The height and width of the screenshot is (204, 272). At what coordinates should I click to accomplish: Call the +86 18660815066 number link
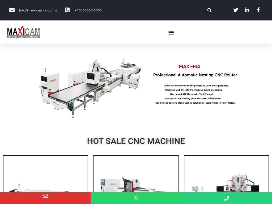point(88,10)
